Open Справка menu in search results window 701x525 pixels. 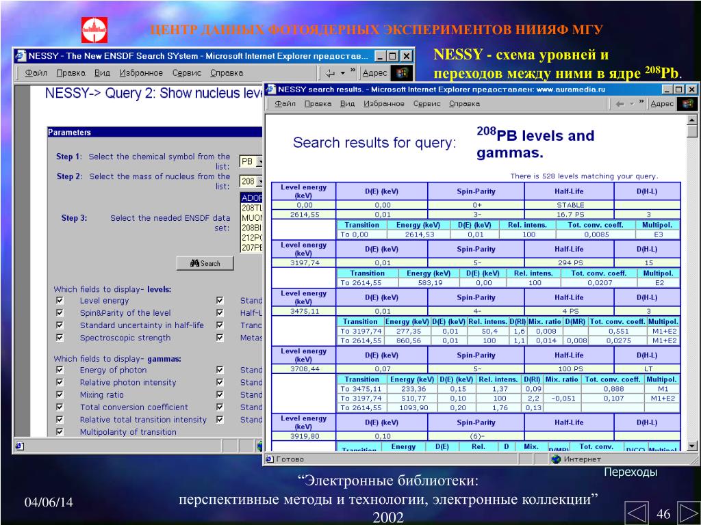[464, 104]
